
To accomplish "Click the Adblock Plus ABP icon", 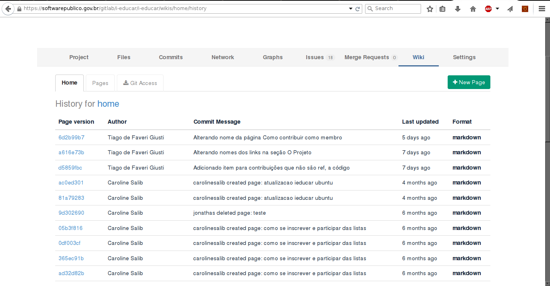I will [488, 8].
